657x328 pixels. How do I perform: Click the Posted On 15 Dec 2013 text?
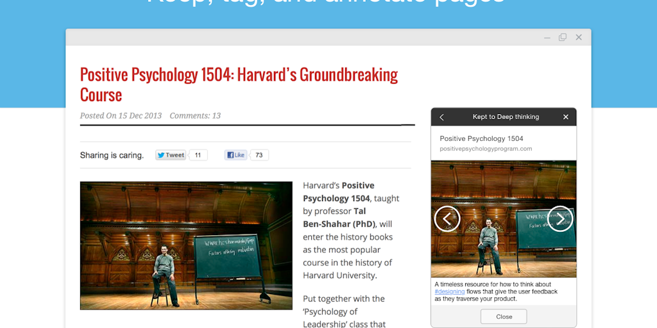click(x=121, y=116)
